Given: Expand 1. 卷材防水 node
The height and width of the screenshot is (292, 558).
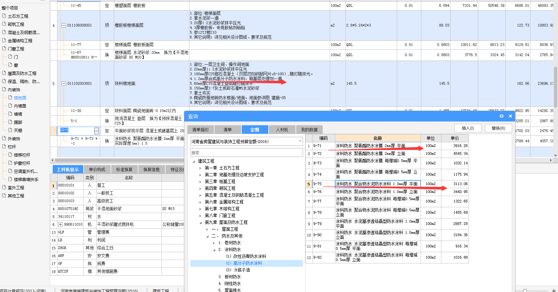Looking at the screenshot, I should 214,243.
